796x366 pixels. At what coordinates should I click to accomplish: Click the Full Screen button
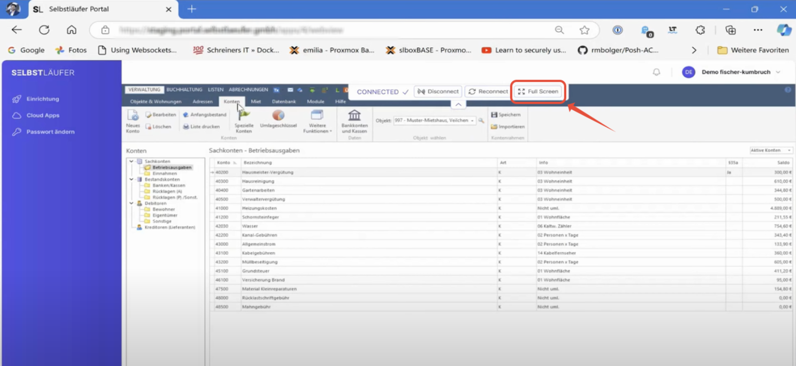538,92
